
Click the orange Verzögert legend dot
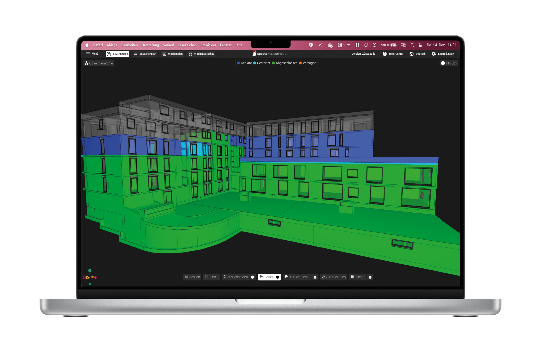300,63
